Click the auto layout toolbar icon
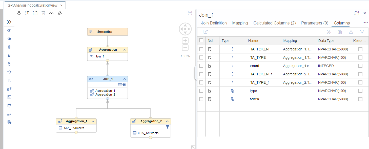369x149 pixels. (x=19, y=13)
